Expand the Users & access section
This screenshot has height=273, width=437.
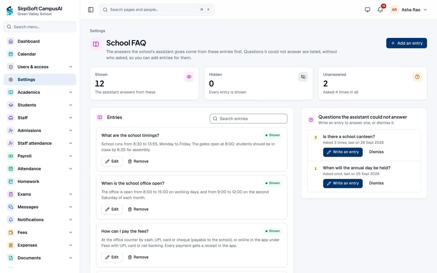pos(40,67)
